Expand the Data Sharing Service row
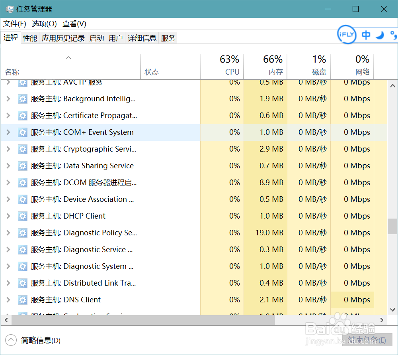 [8, 166]
